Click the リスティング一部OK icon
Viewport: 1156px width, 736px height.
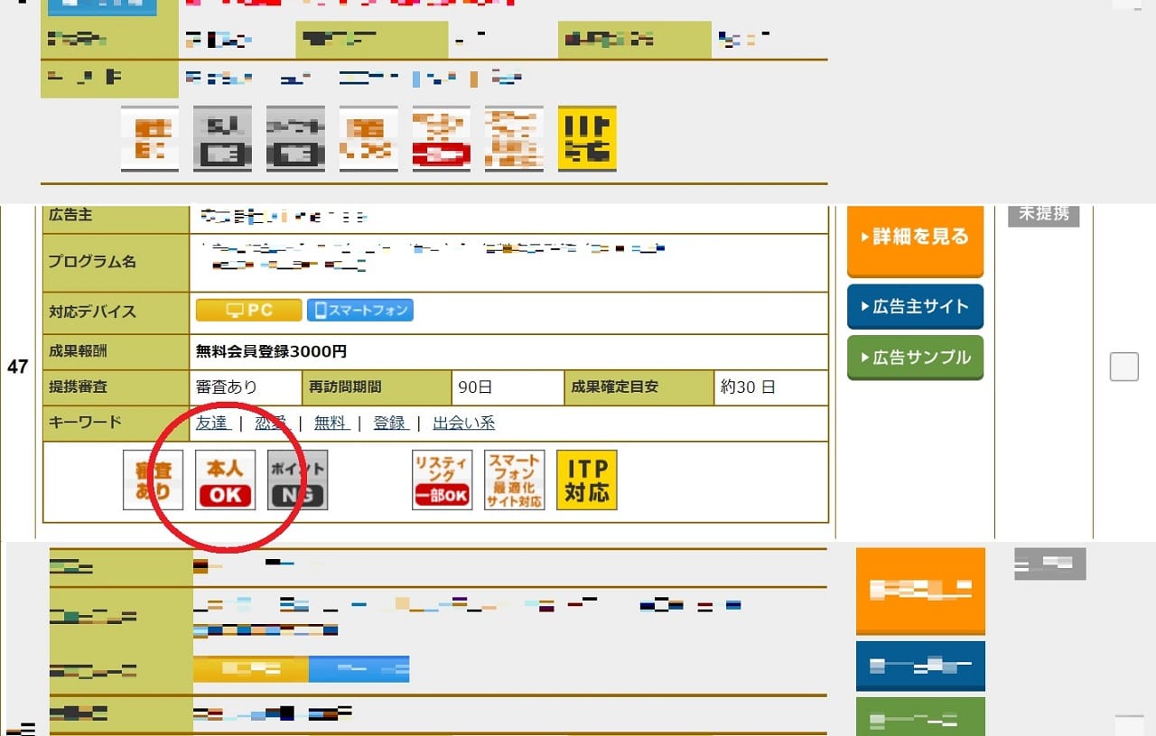(442, 480)
